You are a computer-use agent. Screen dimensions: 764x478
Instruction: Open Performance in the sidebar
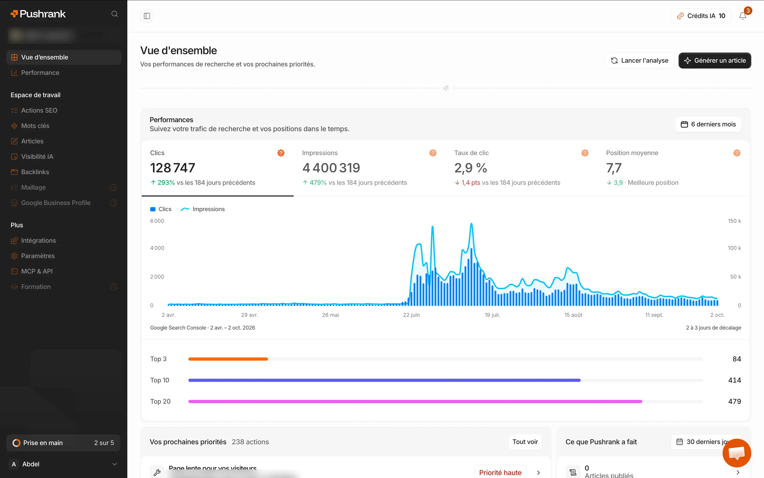tap(64, 73)
